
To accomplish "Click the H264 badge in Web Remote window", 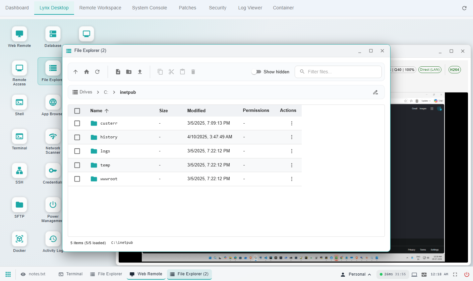I will coord(455,70).
